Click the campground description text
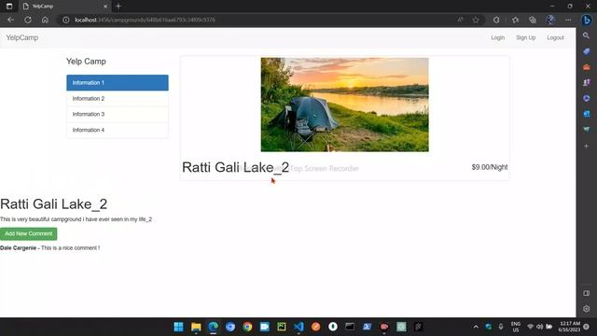 tap(76, 219)
